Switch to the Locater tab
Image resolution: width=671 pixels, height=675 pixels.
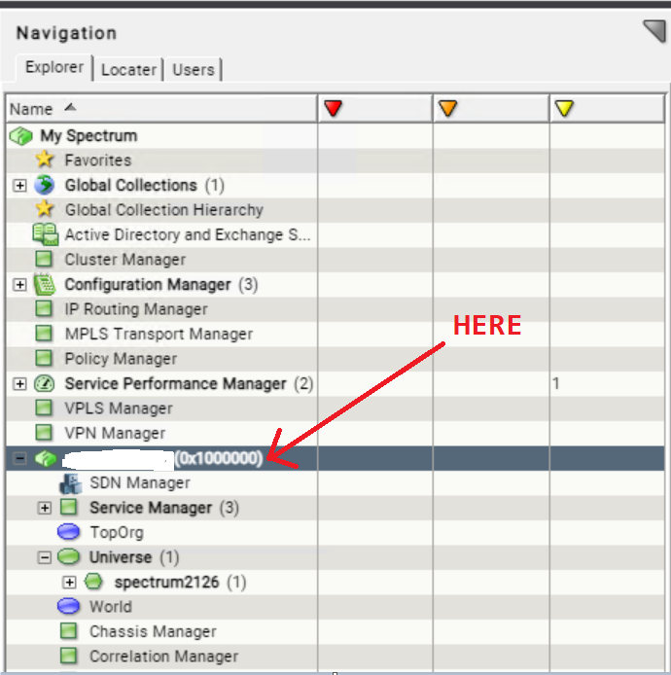point(128,69)
